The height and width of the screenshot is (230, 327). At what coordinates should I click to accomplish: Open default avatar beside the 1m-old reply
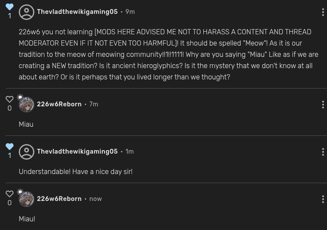point(27,152)
